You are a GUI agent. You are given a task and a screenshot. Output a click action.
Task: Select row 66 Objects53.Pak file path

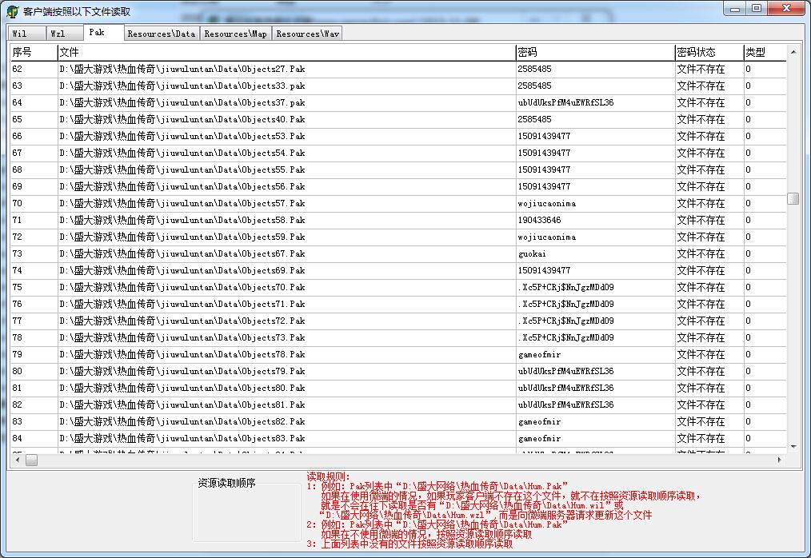coord(182,136)
